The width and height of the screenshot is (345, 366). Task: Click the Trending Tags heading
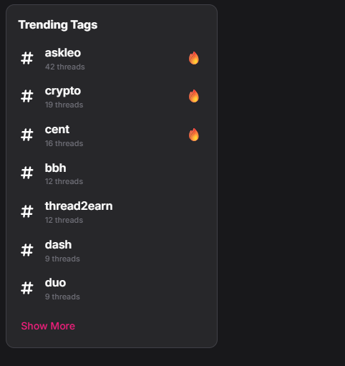click(58, 25)
